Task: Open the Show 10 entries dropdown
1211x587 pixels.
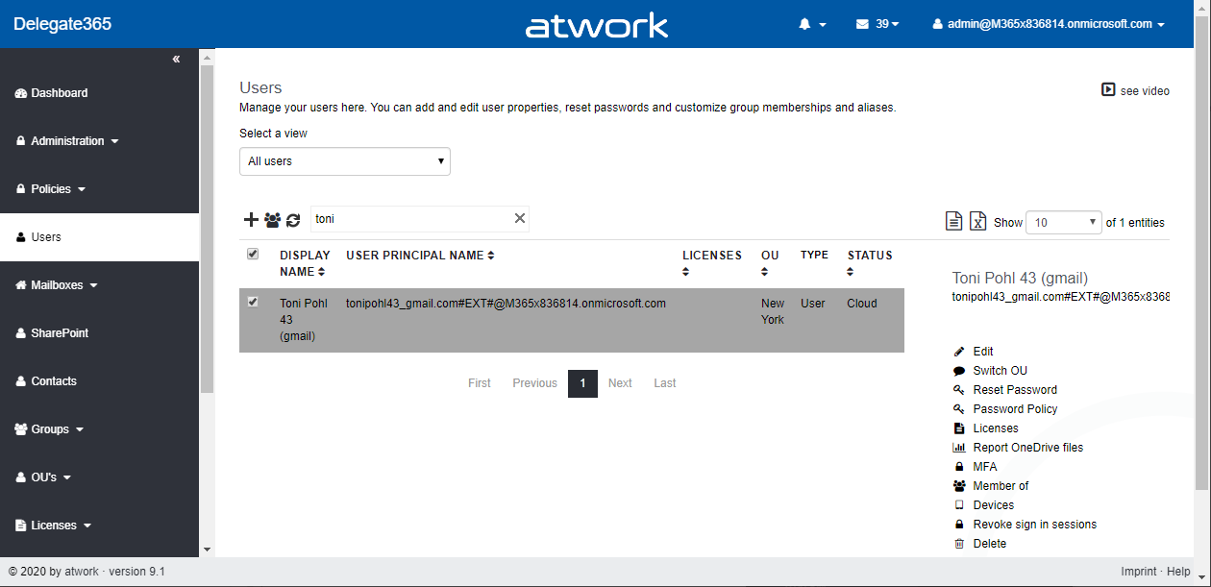Action: (x=1063, y=222)
